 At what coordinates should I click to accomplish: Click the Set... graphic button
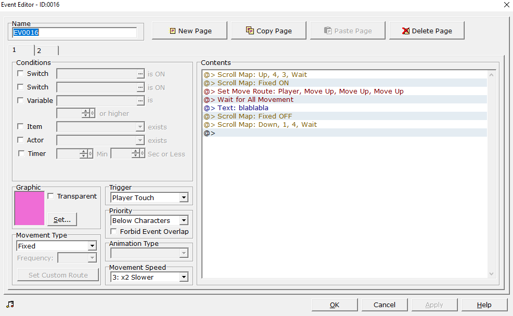point(62,220)
